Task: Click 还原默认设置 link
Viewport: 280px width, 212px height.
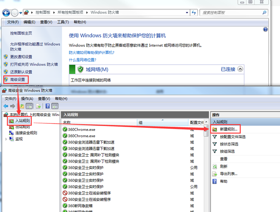Action: point(21,72)
